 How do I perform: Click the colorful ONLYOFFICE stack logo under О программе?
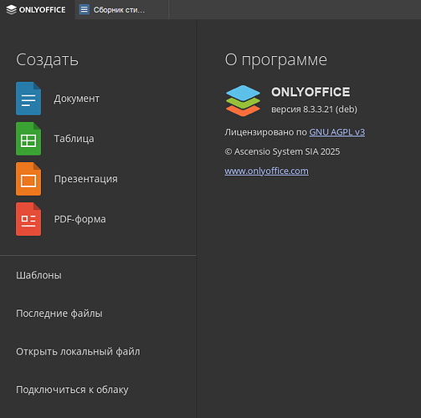click(x=243, y=100)
